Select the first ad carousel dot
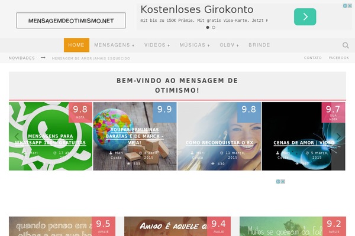355x236 pixels. coord(208,28)
